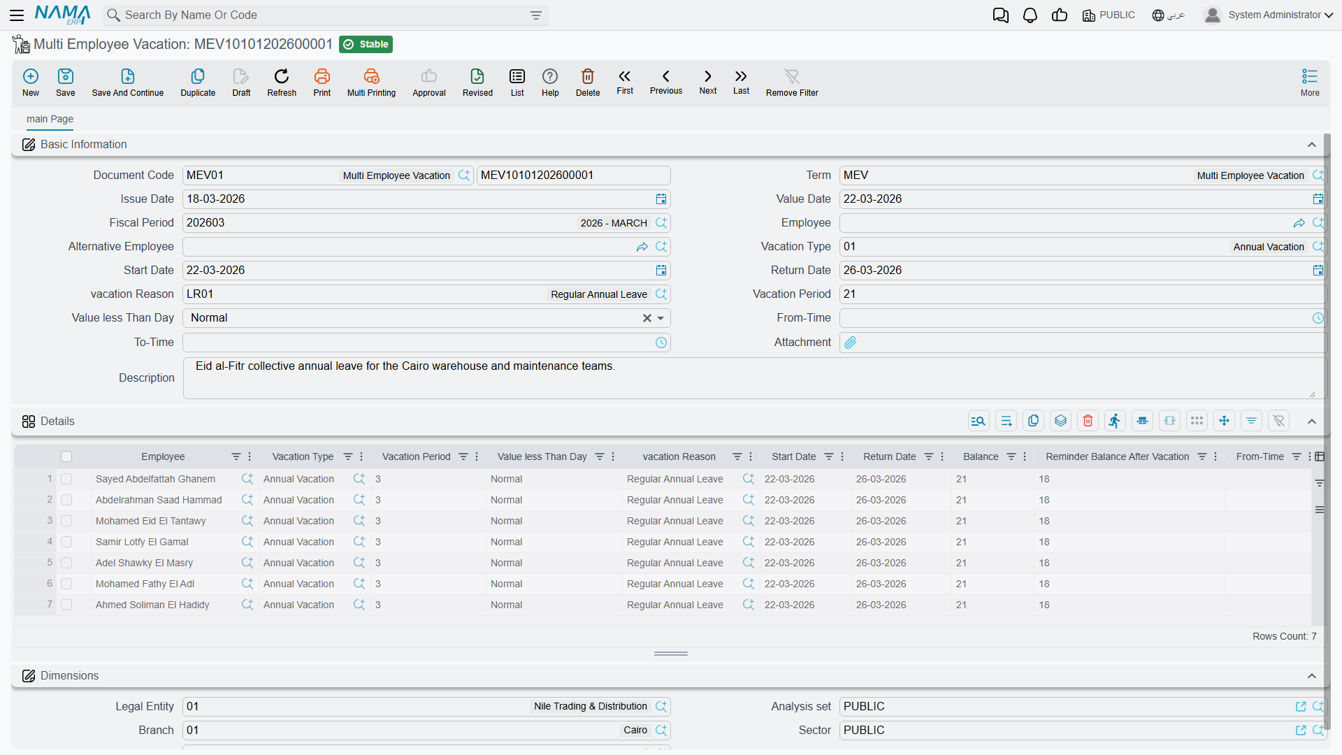
Task: Click the Attachment paperclip icon
Action: tap(850, 343)
